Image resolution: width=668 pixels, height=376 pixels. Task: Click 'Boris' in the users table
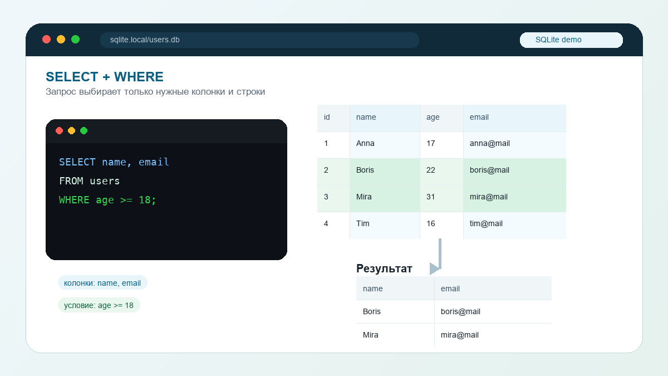pos(385,172)
